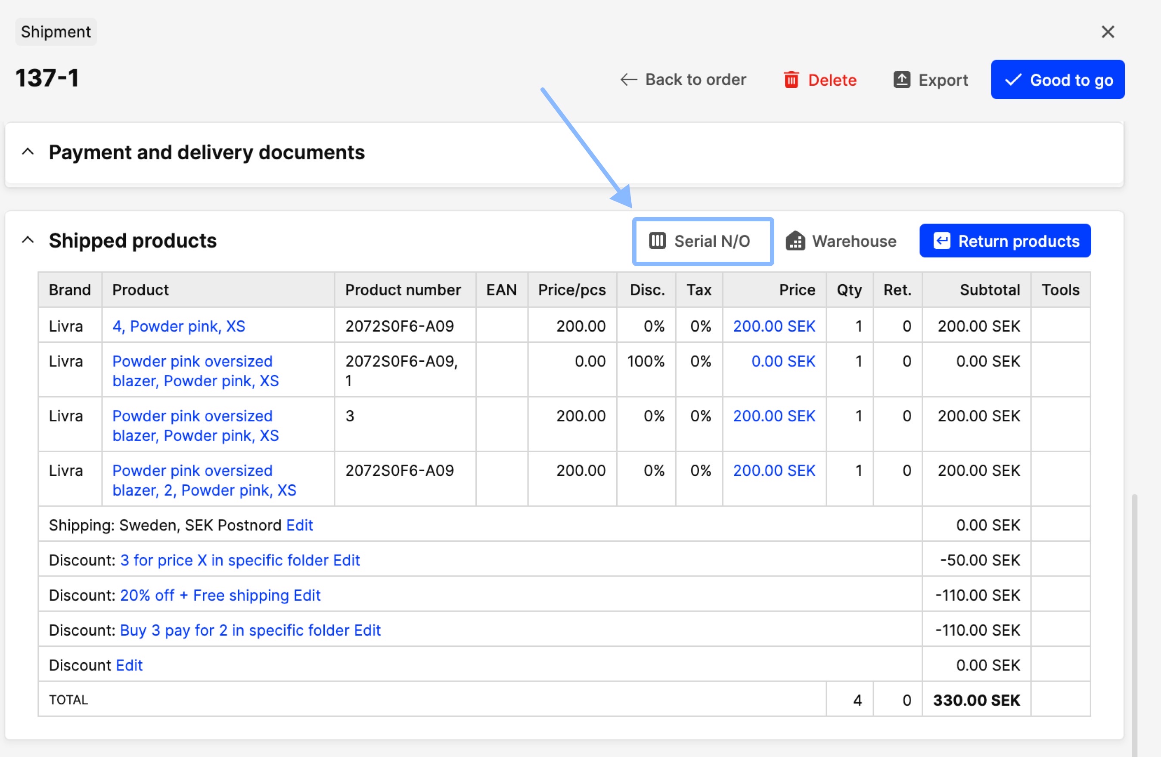Screen dimensions: 1161x757
Task: Click the Serial N/O barcode icon
Action: [x=657, y=240]
